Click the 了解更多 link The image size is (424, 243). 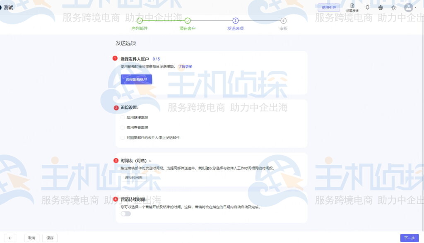click(x=185, y=66)
